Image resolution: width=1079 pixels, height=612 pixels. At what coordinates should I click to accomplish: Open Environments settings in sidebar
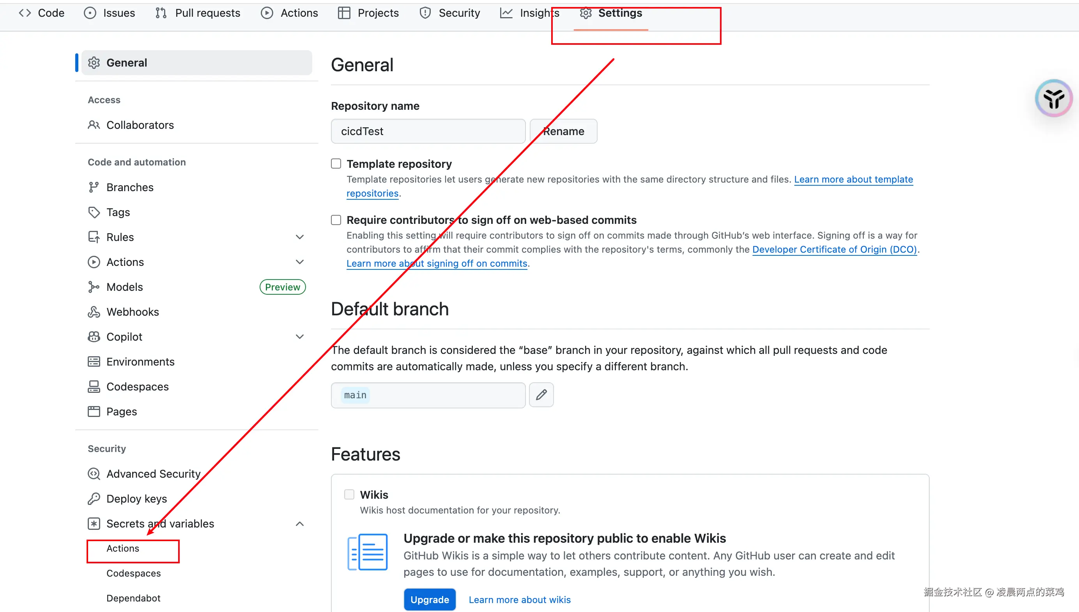(197, 362)
